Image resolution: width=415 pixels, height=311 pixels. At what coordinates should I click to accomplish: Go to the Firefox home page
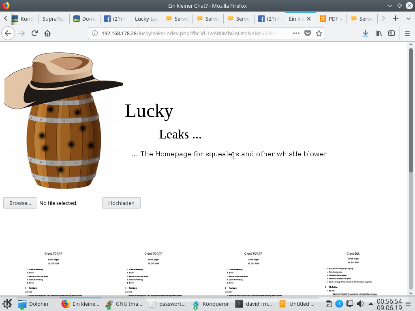tap(47, 33)
